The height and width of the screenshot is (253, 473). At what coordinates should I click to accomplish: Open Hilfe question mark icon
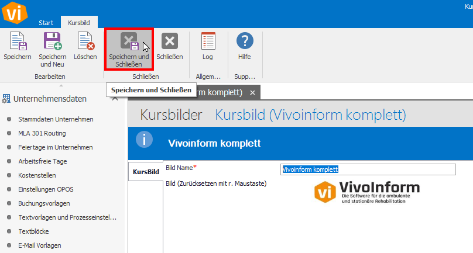[245, 41]
